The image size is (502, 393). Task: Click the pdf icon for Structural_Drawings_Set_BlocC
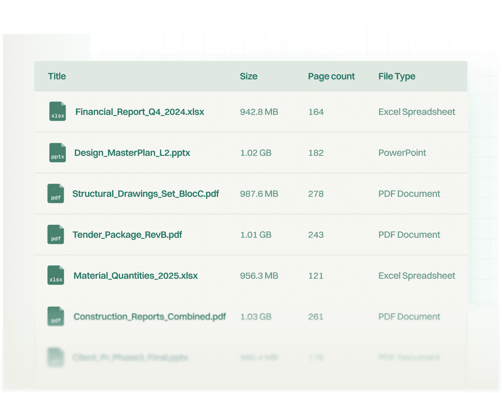pos(56,193)
